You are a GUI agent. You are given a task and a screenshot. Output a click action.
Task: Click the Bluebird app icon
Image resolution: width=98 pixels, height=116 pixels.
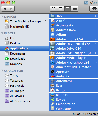52,95
